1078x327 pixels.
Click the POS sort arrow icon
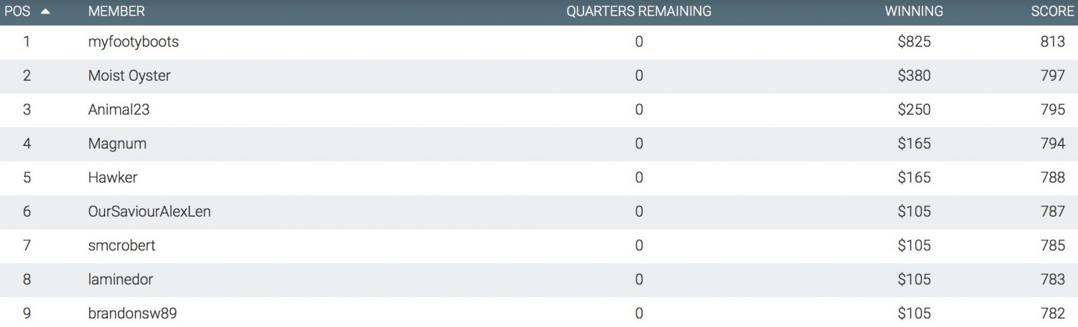pyautogui.click(x=46, y=11)
